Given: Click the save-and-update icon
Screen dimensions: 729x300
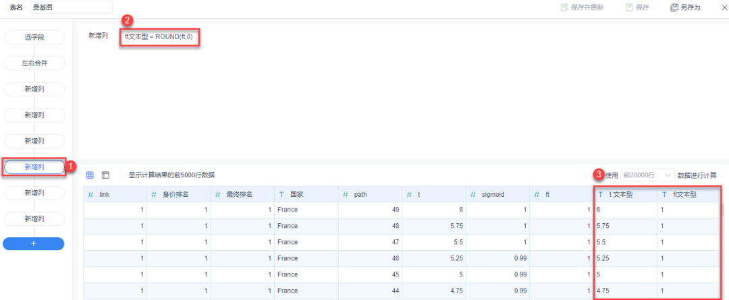Looking at the screenshot, I should (x=564, y=7).
